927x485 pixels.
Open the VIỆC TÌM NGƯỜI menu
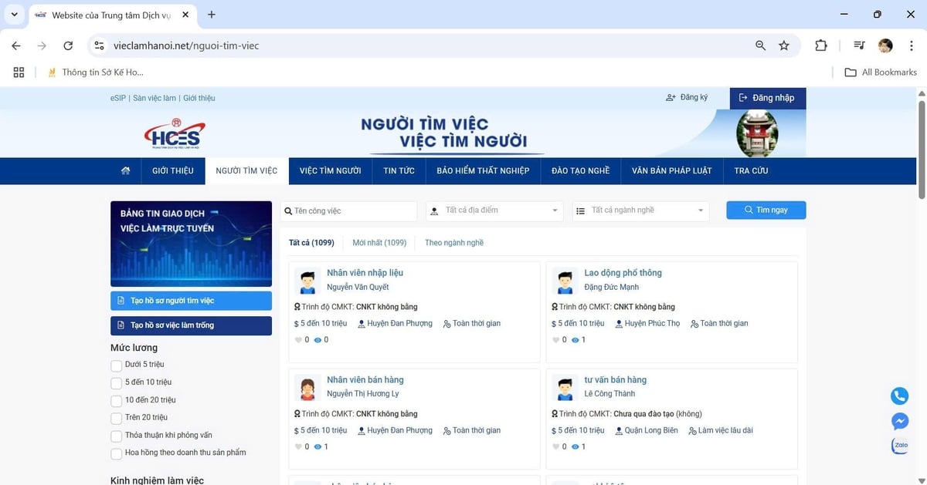point(331,170)
